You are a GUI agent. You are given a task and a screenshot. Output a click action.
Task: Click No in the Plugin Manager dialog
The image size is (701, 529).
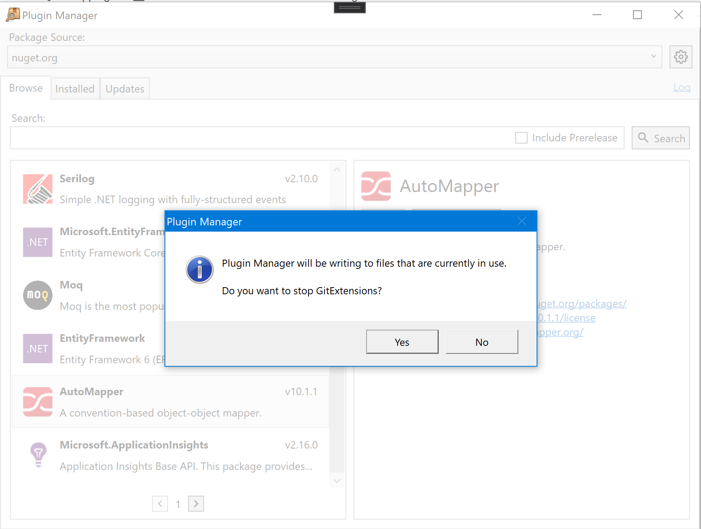click(x=482, y=342)
